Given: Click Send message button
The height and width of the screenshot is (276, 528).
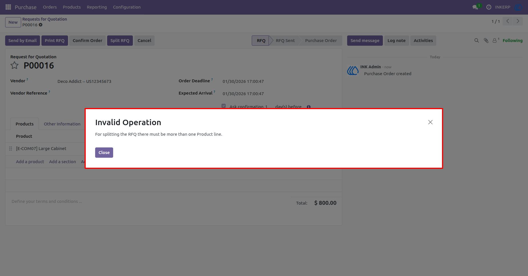Looking at the screenshot, I should click(365, 41).
